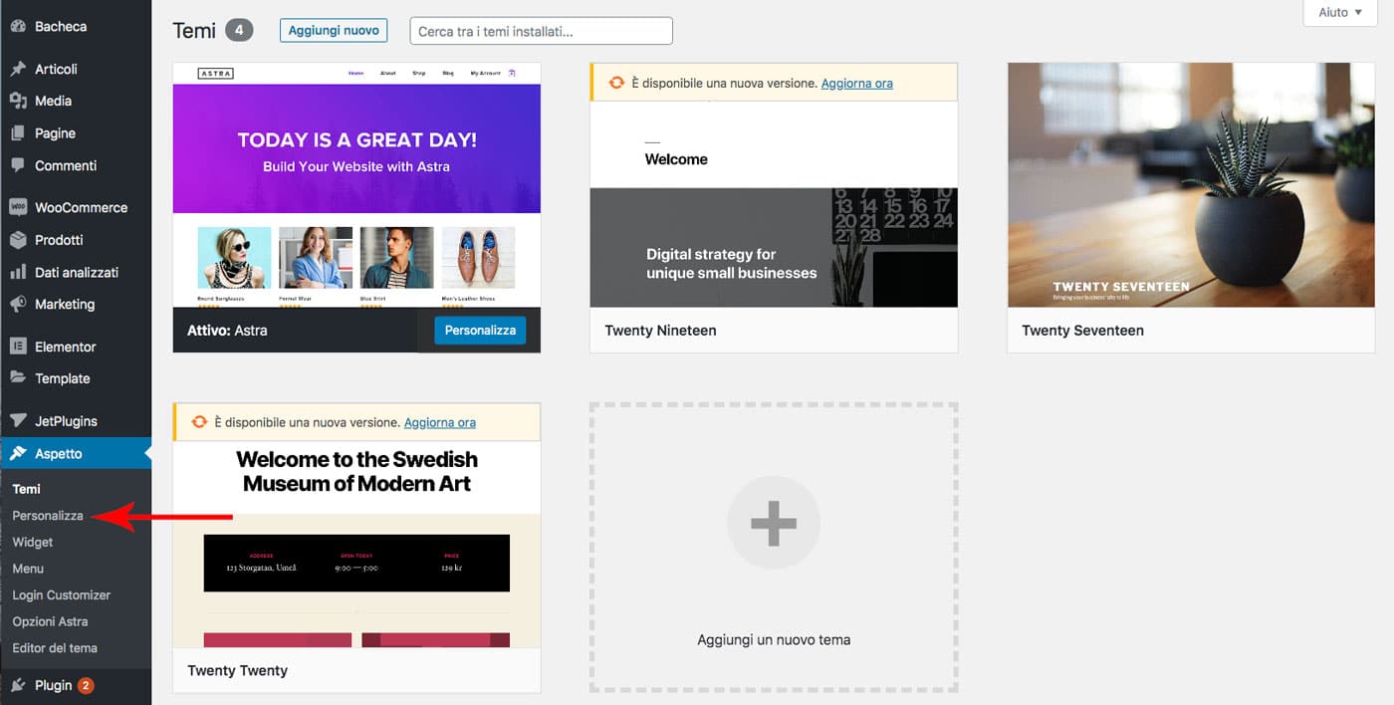Screen dimensions: 1394x705
Task: Click the themes count badge 4
Action: tap(239, 30)
